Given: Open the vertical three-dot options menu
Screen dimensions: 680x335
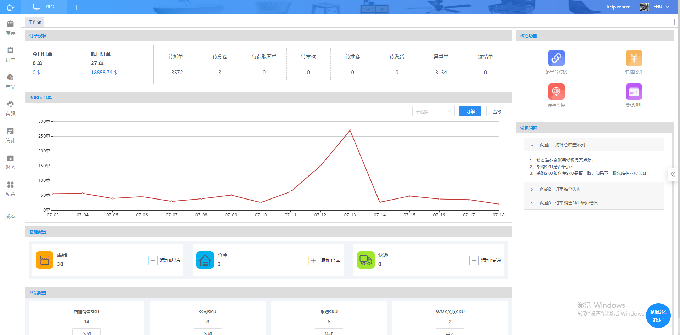Looking at the screenshot, I should coord(674,22).
